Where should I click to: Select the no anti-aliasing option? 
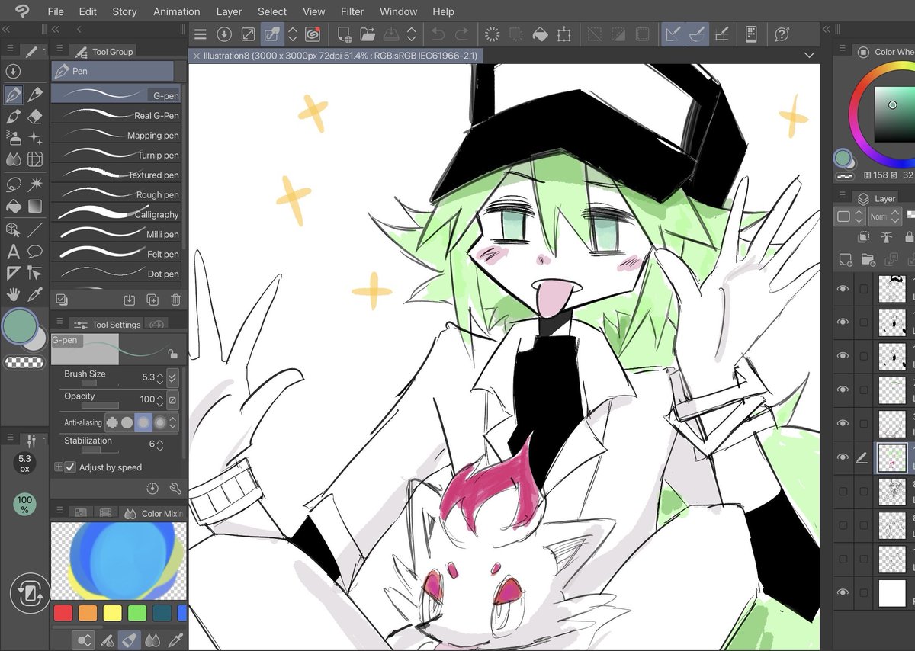(x=111, y=422)
